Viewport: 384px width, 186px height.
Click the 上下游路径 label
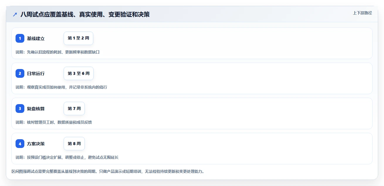[x=362, y=13]
